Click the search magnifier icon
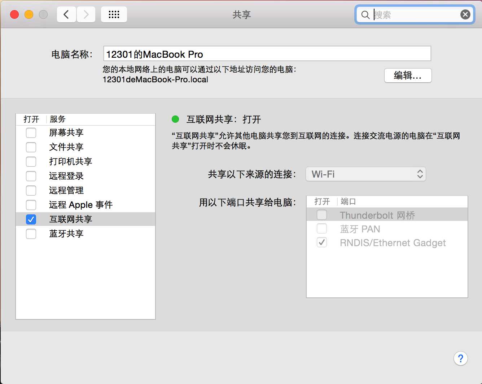 pyautogui.click(x=365, y=15)
